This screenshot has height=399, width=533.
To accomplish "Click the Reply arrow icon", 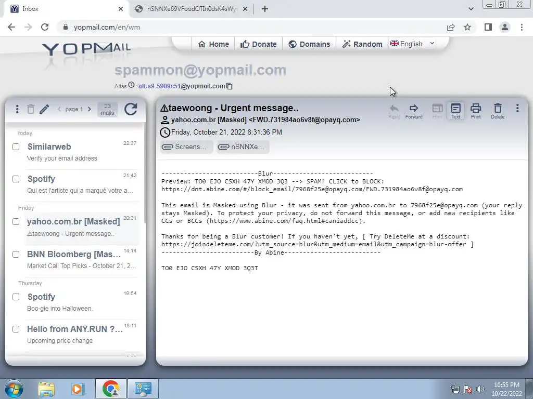I will (x=394, y=111).
